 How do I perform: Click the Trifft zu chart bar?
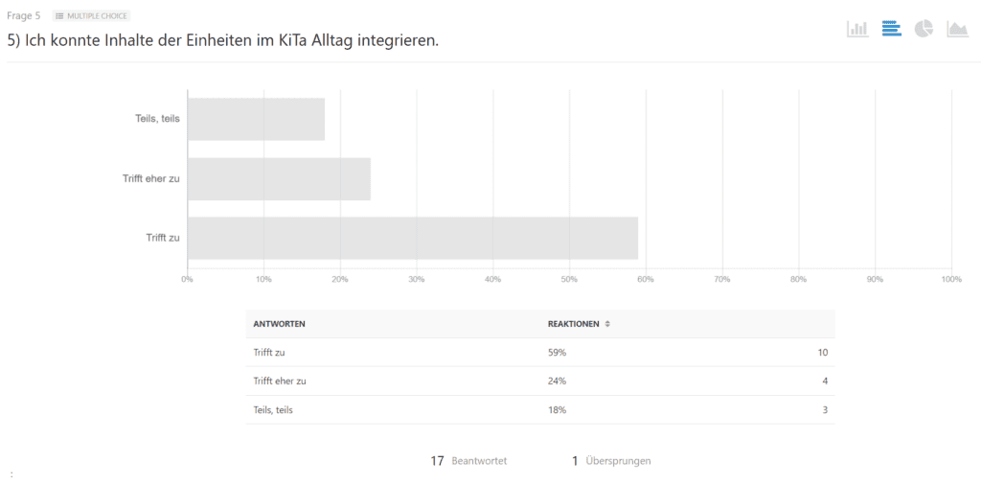pyautogui.click(x=413, y=238)
